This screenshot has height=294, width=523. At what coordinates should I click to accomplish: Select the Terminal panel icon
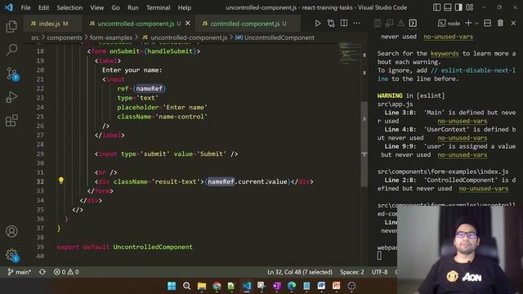[413, 23]
